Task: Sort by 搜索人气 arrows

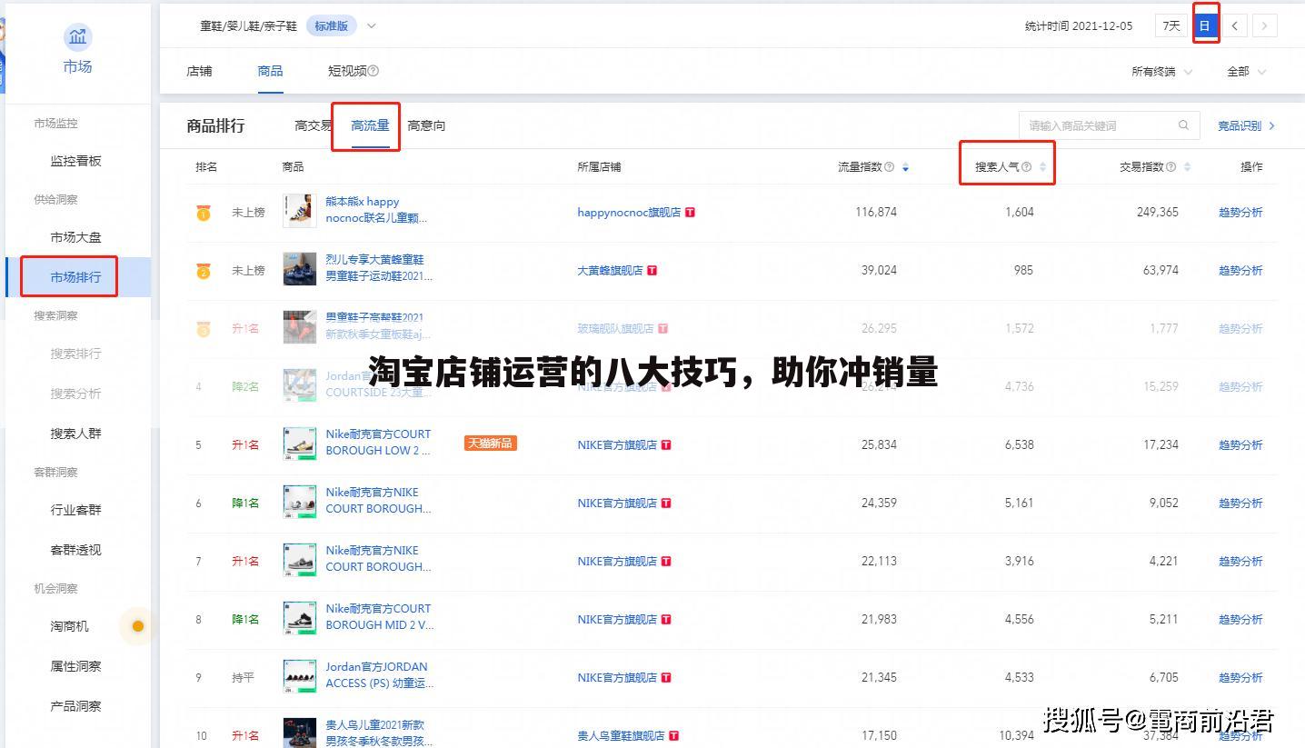Action: pos(1042,167)
